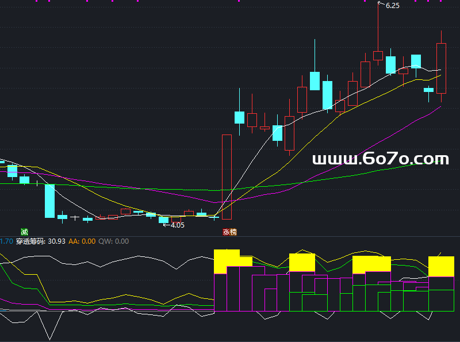Click the red 涨榜 signal marker
460x342 pixels.
pyautogui.click(x=229, y=232)
